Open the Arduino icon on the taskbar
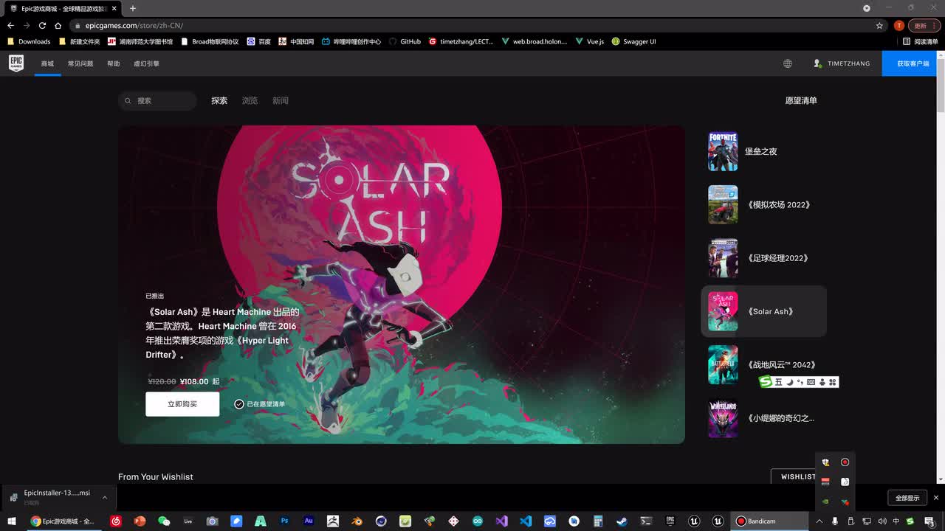The height and width of the screenshot is (531, 945). pos(478,521)
